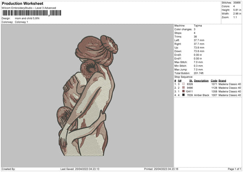Click the EndX value 0.00 in
The width and height of the screenshot is (243, 172).
198,55
